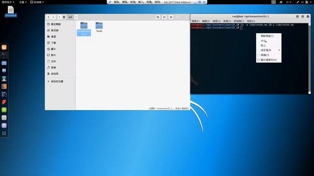Select the opt path bar button
This screenshot has height=176, width=314.
[x=70, y=17]
